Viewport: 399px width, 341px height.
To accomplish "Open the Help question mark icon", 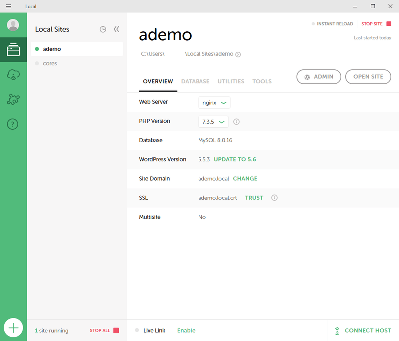I will click(x=13, y=124).
